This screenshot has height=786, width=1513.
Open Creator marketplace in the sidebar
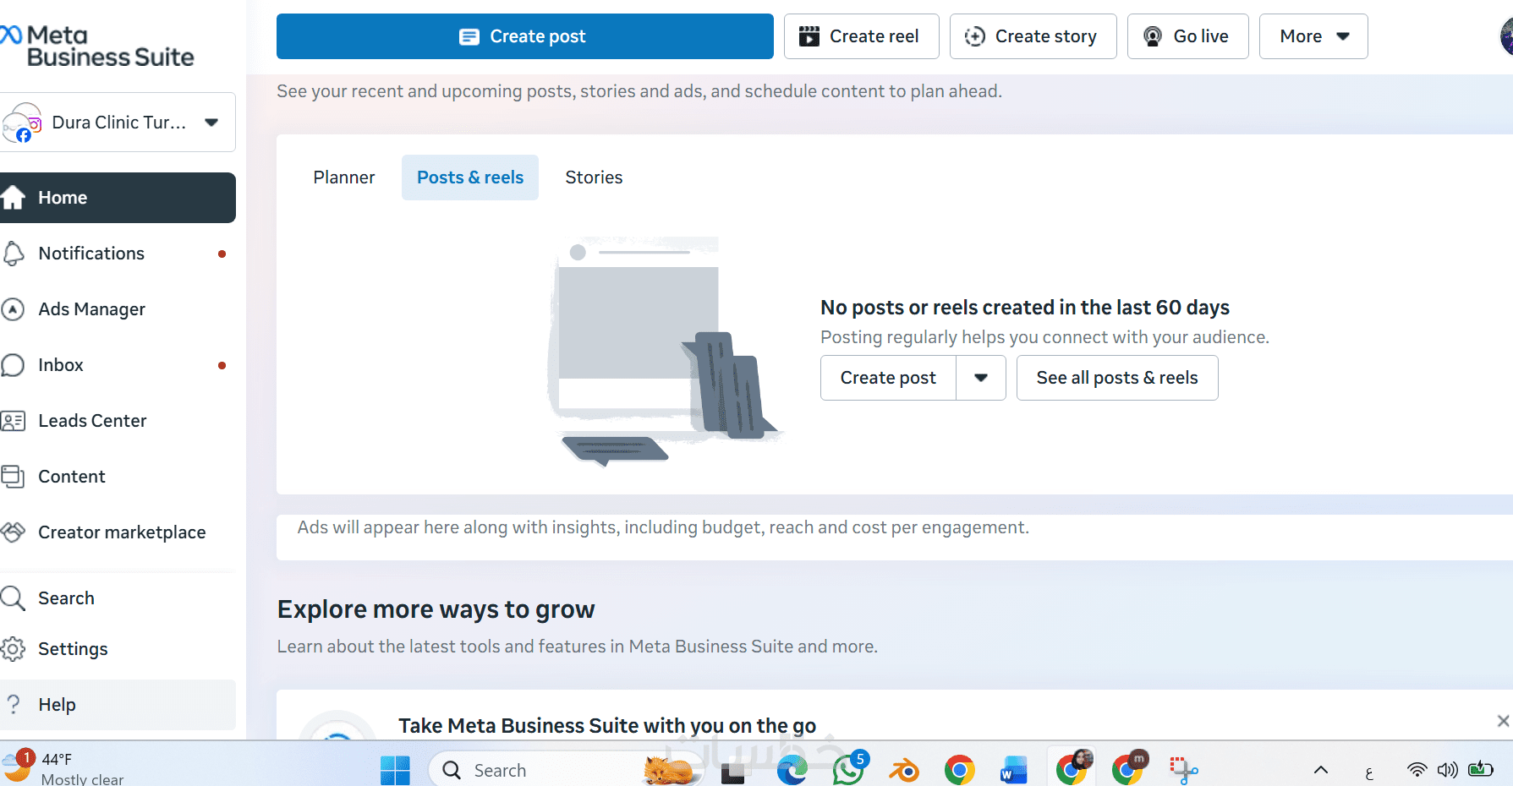point(118,532)
